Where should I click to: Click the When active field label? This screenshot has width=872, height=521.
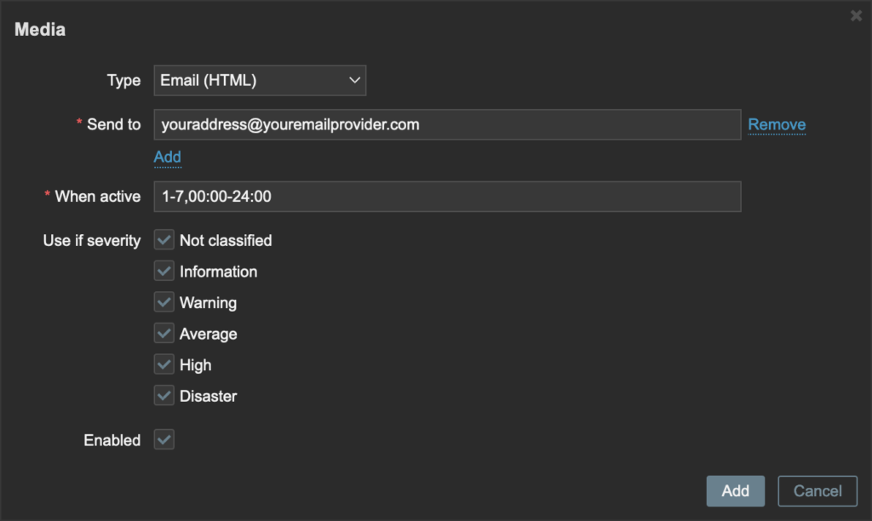[97, 197]
